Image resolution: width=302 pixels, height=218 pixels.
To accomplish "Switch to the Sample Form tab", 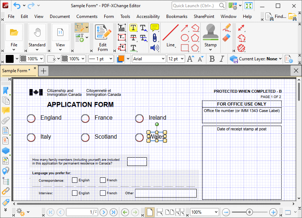I will (16, 71).
